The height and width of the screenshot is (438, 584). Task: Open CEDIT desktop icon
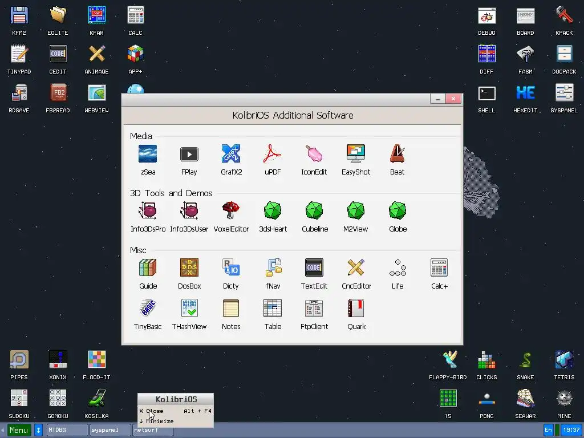click(x=58, y=54)
